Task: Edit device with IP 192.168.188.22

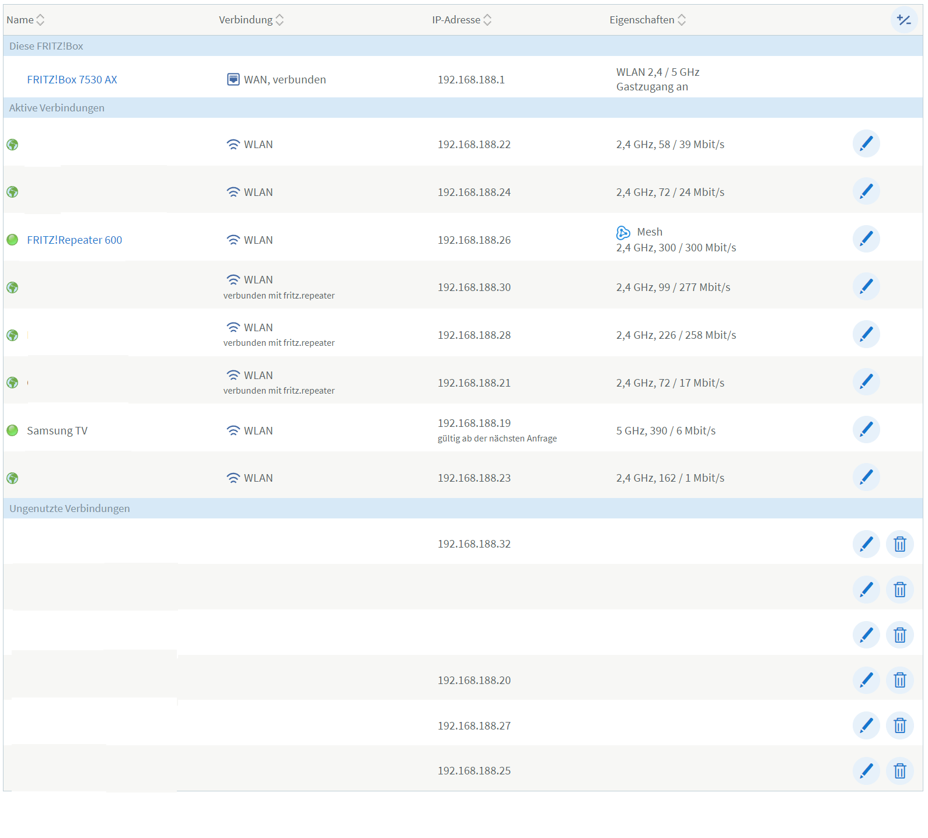Action: pyautogui.click(x=866, y=143)
